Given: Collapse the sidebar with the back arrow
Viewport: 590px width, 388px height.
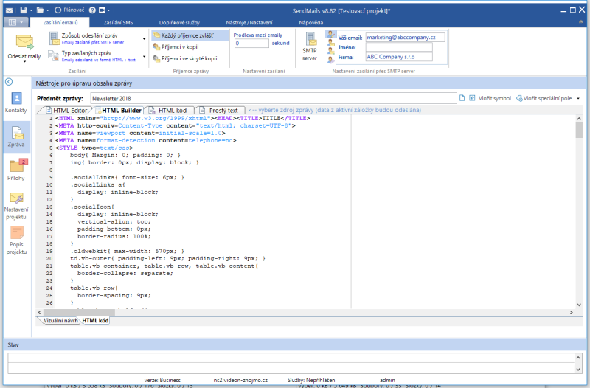Looking at the screenshot, I should point(9,81).
